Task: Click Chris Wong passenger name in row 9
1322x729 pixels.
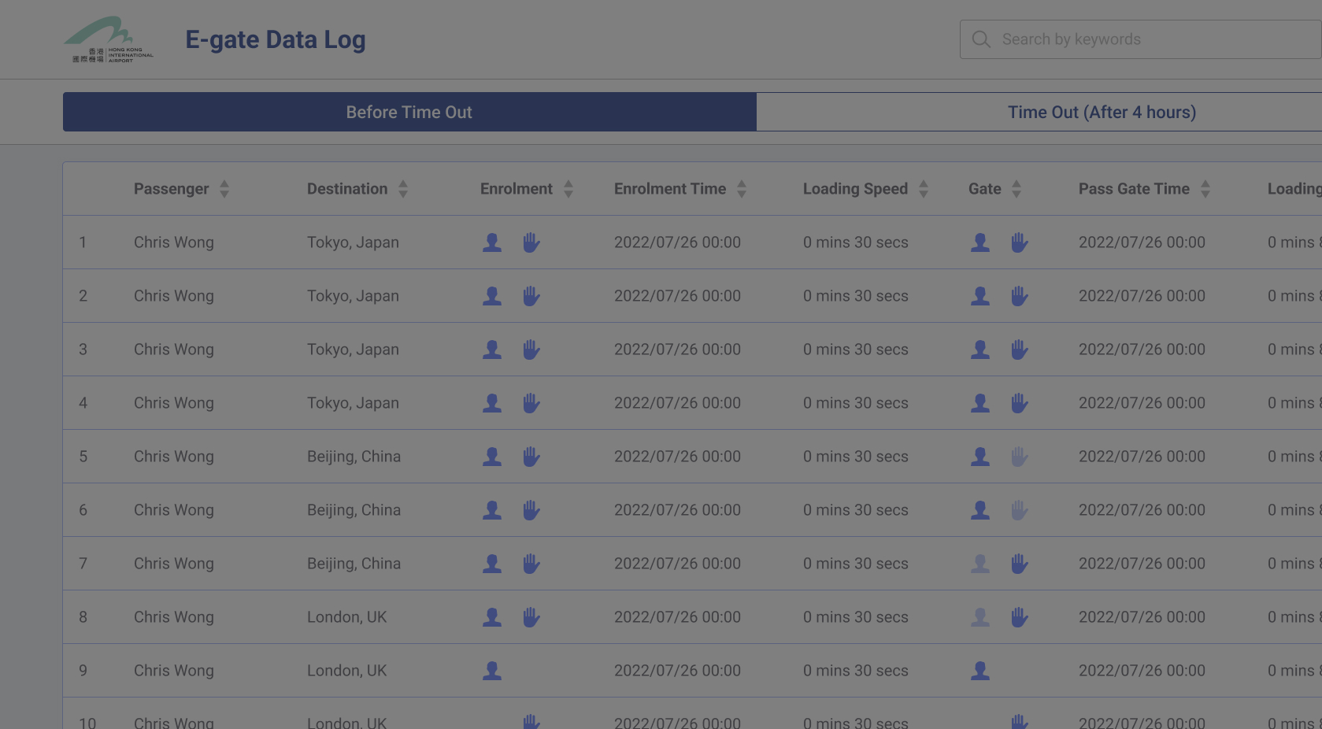Action: (x=174, y=671)
